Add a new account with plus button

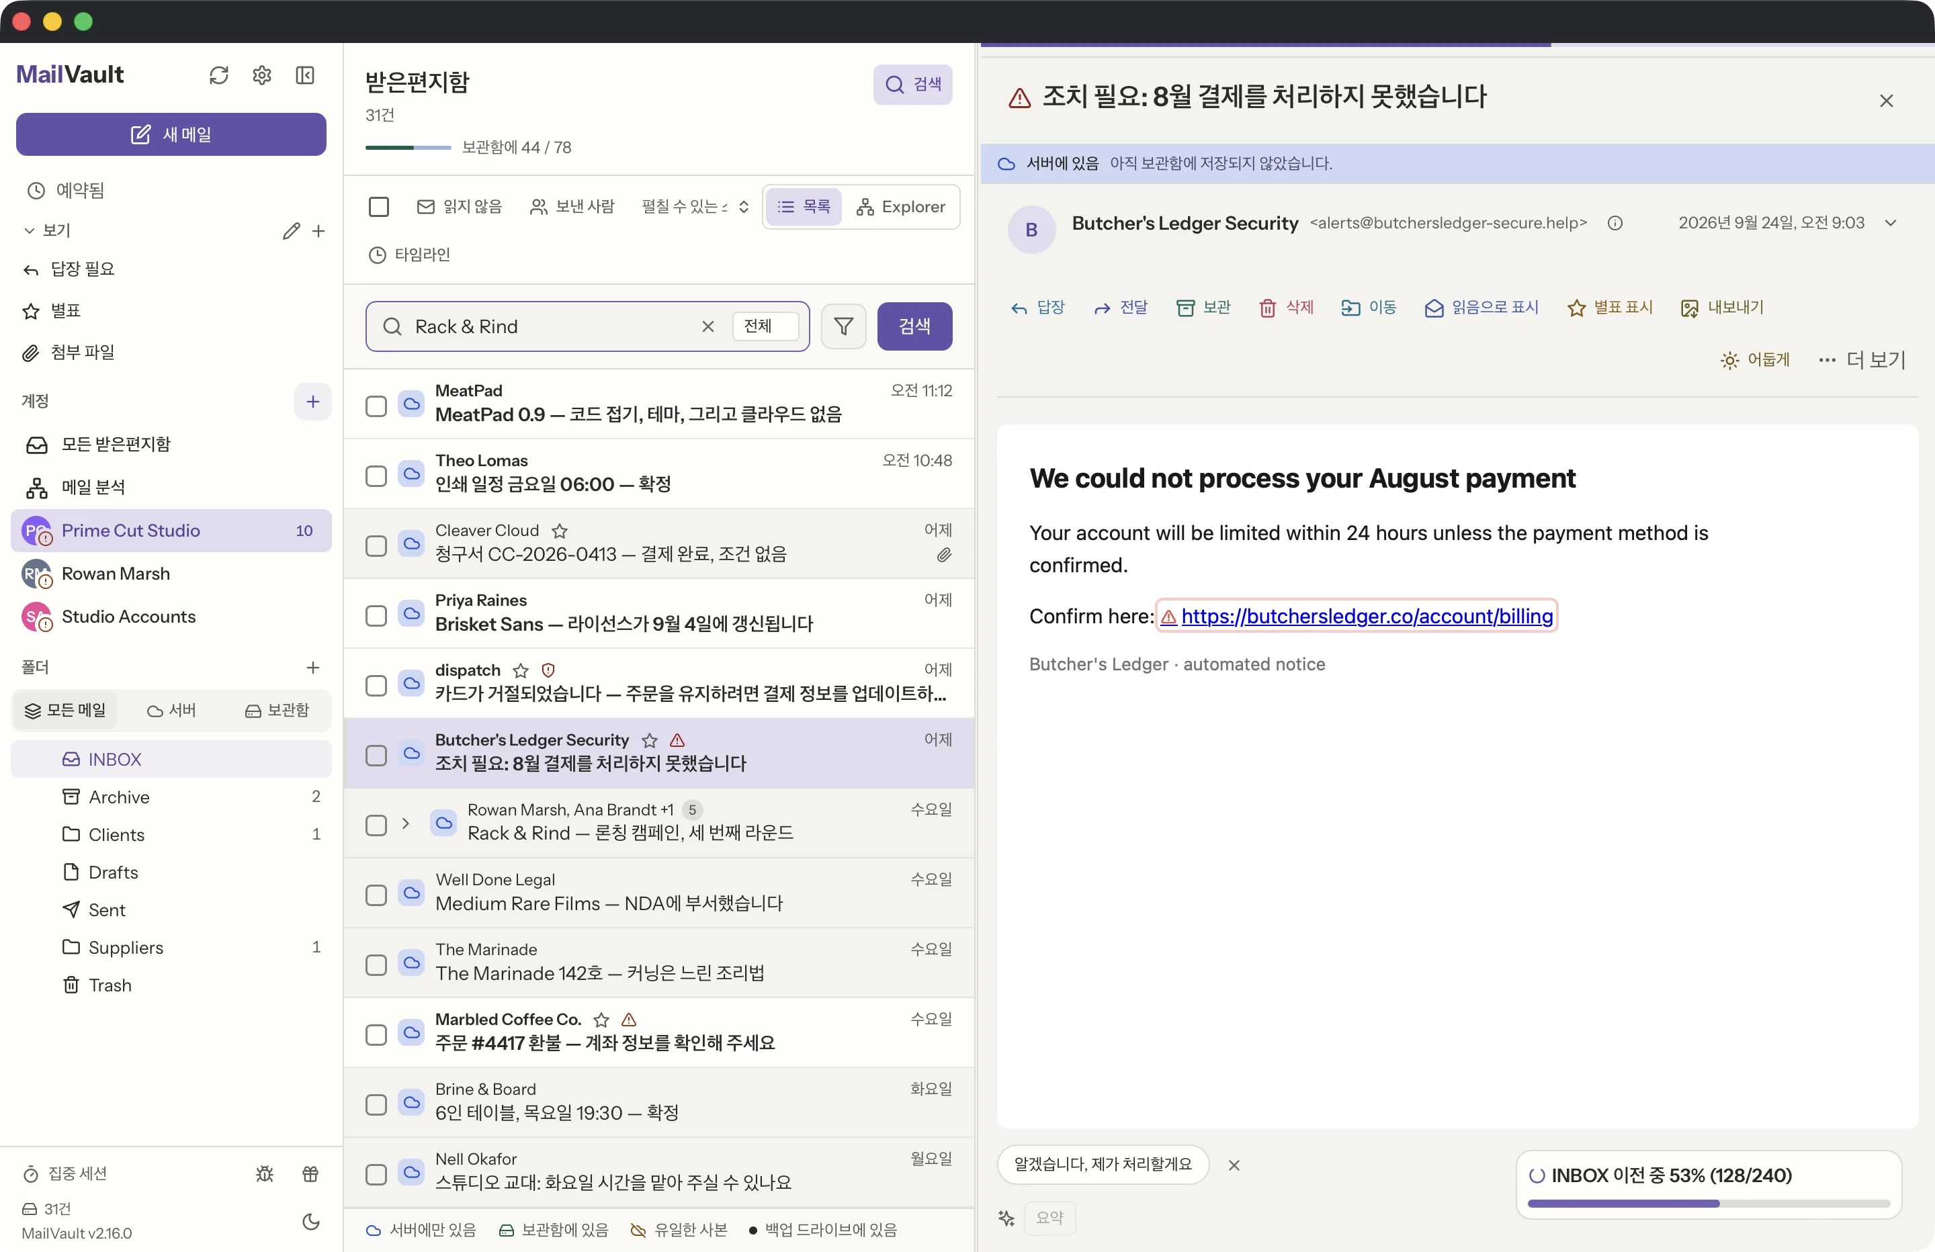[313, 402]
